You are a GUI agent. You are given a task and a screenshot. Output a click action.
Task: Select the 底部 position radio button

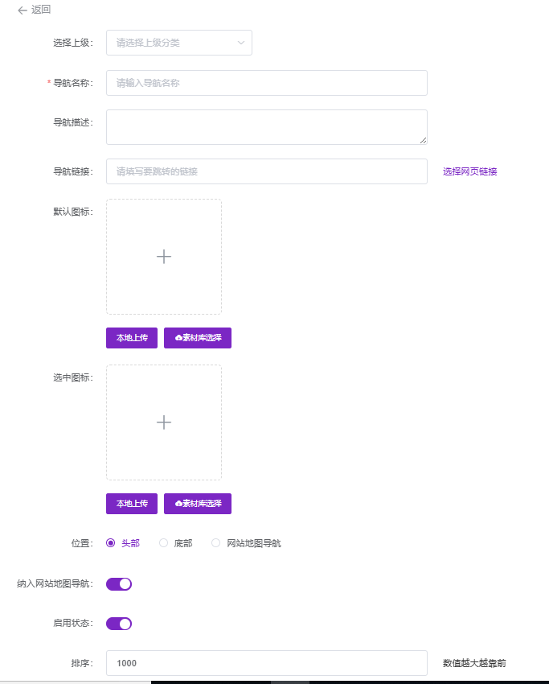(164, 543)
